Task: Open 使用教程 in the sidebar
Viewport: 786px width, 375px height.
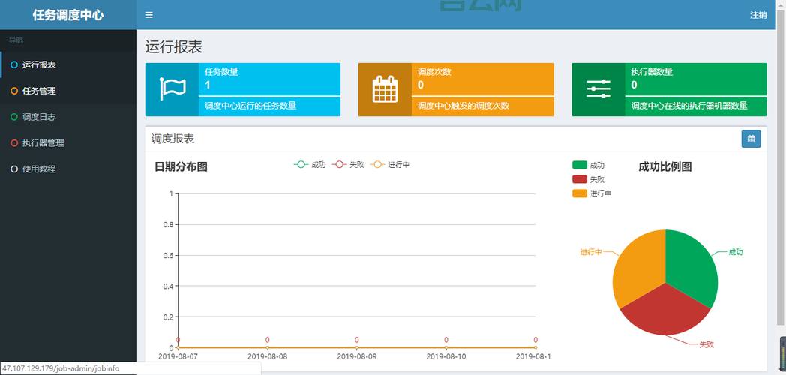Action: tap(38, 169)
